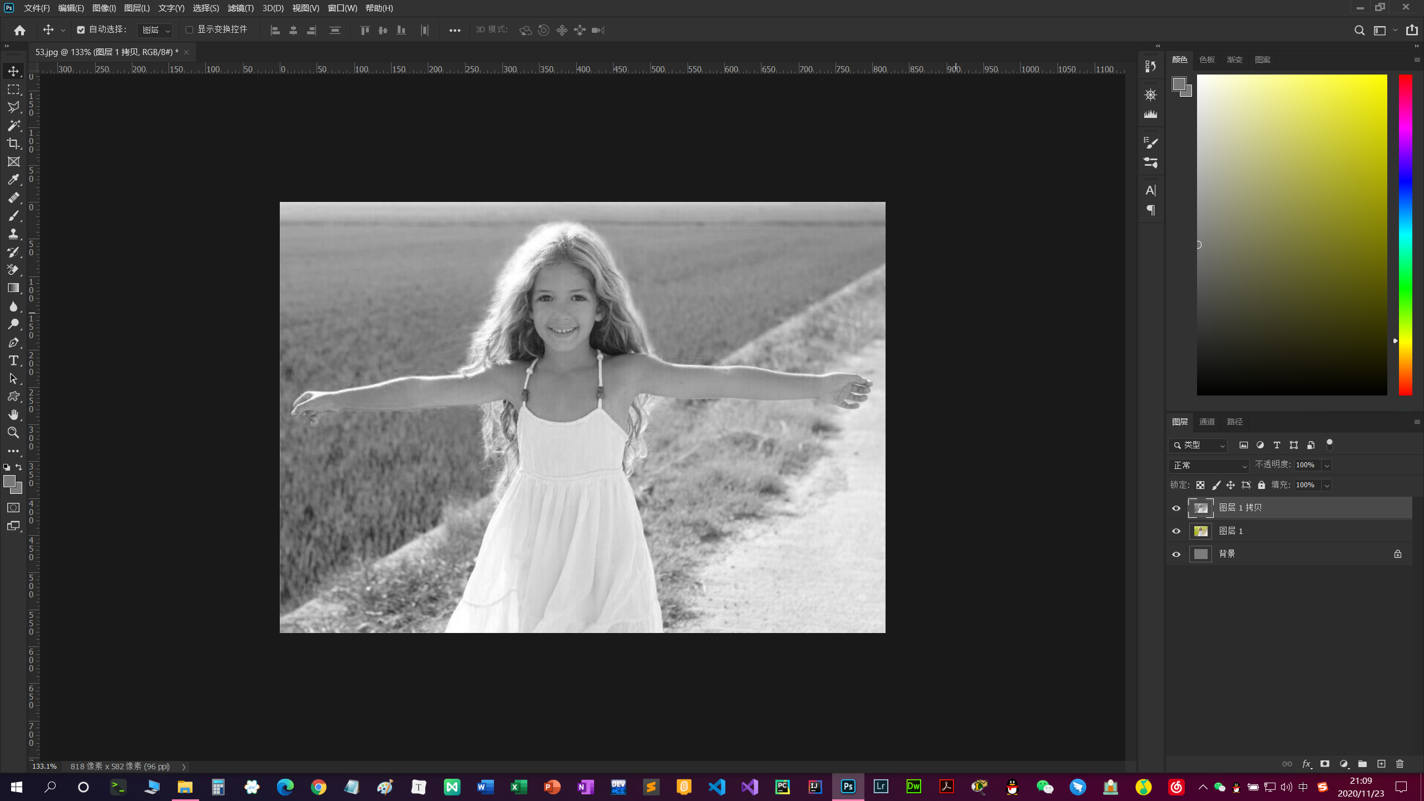This screenshot has height=801, width=1424.
Task: Select the Clone Stamp tool
Action: [x=13, y=234]
